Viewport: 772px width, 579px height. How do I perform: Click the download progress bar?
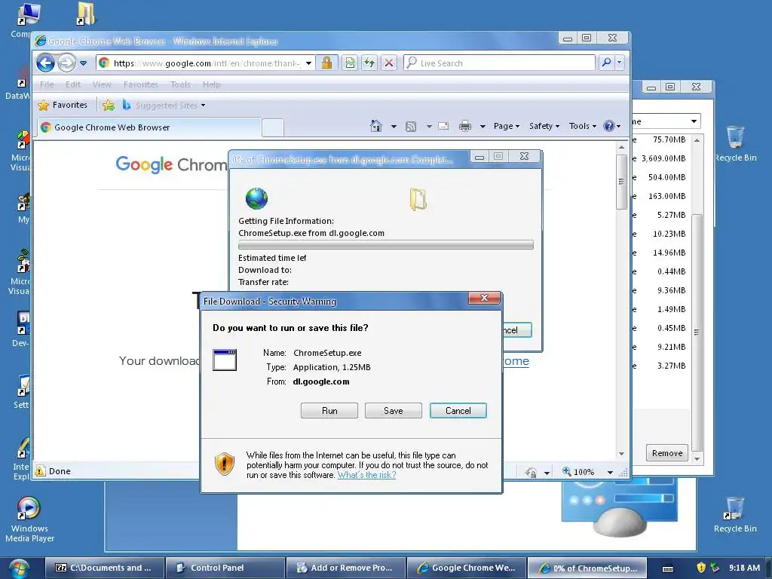[385, 245]
